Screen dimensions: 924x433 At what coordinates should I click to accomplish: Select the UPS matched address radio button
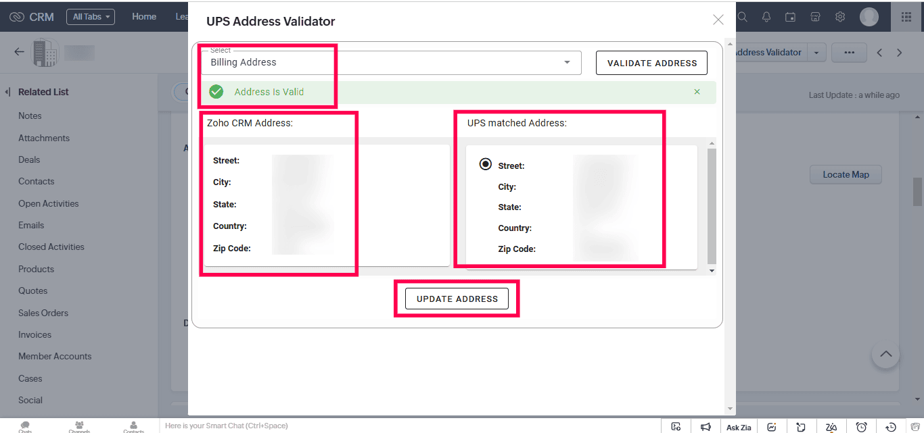click(x=485, y=164)
